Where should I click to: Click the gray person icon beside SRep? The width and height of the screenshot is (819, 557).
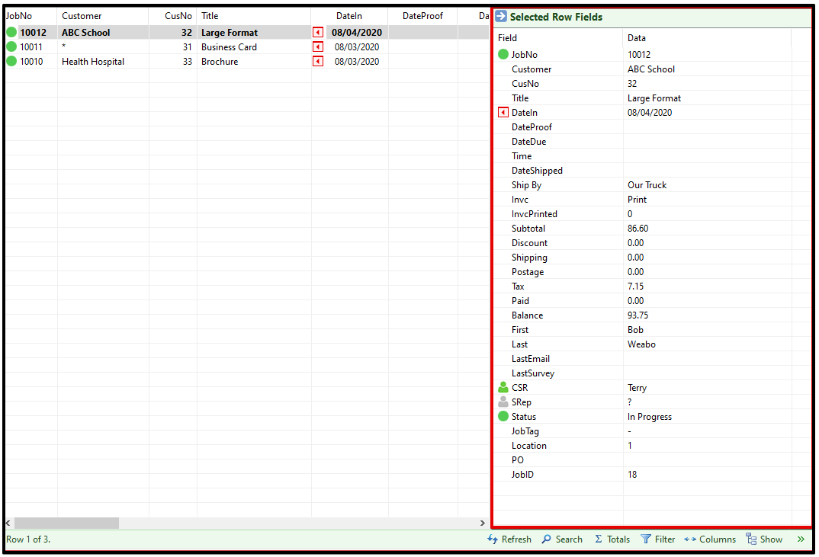tap(503, 402)
